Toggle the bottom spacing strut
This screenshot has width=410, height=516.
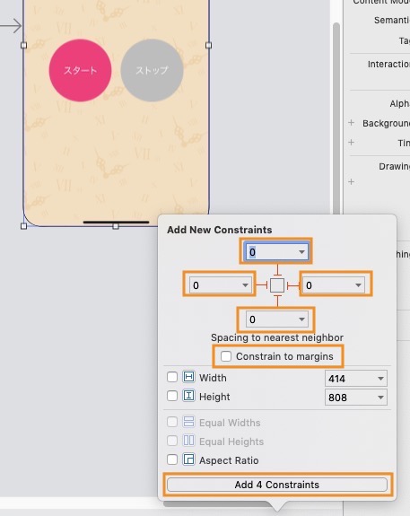[x=277, y=301]
